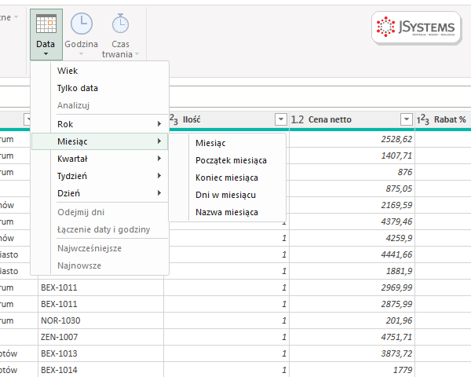This screenshot has height=377, width=471.
Task: Click the NOR-1030 cell
Action: (x=101, y=320)
